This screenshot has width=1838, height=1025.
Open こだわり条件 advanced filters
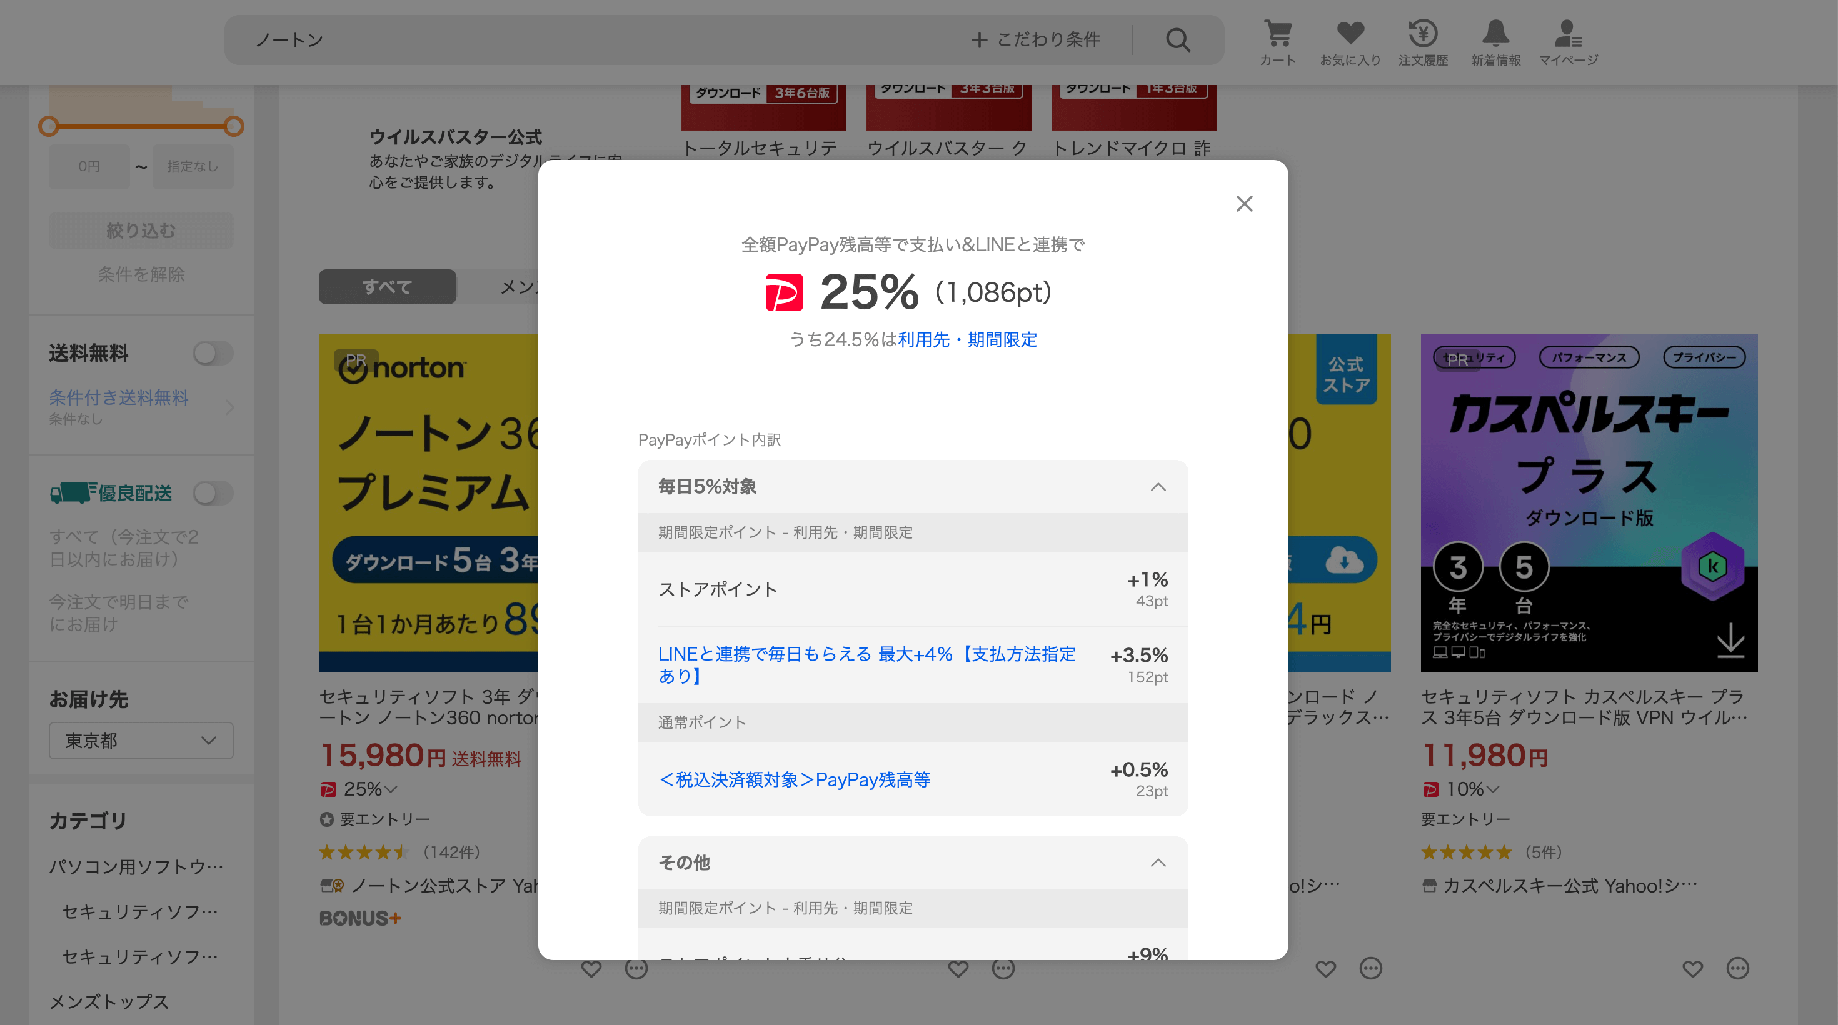point(1036,40)
